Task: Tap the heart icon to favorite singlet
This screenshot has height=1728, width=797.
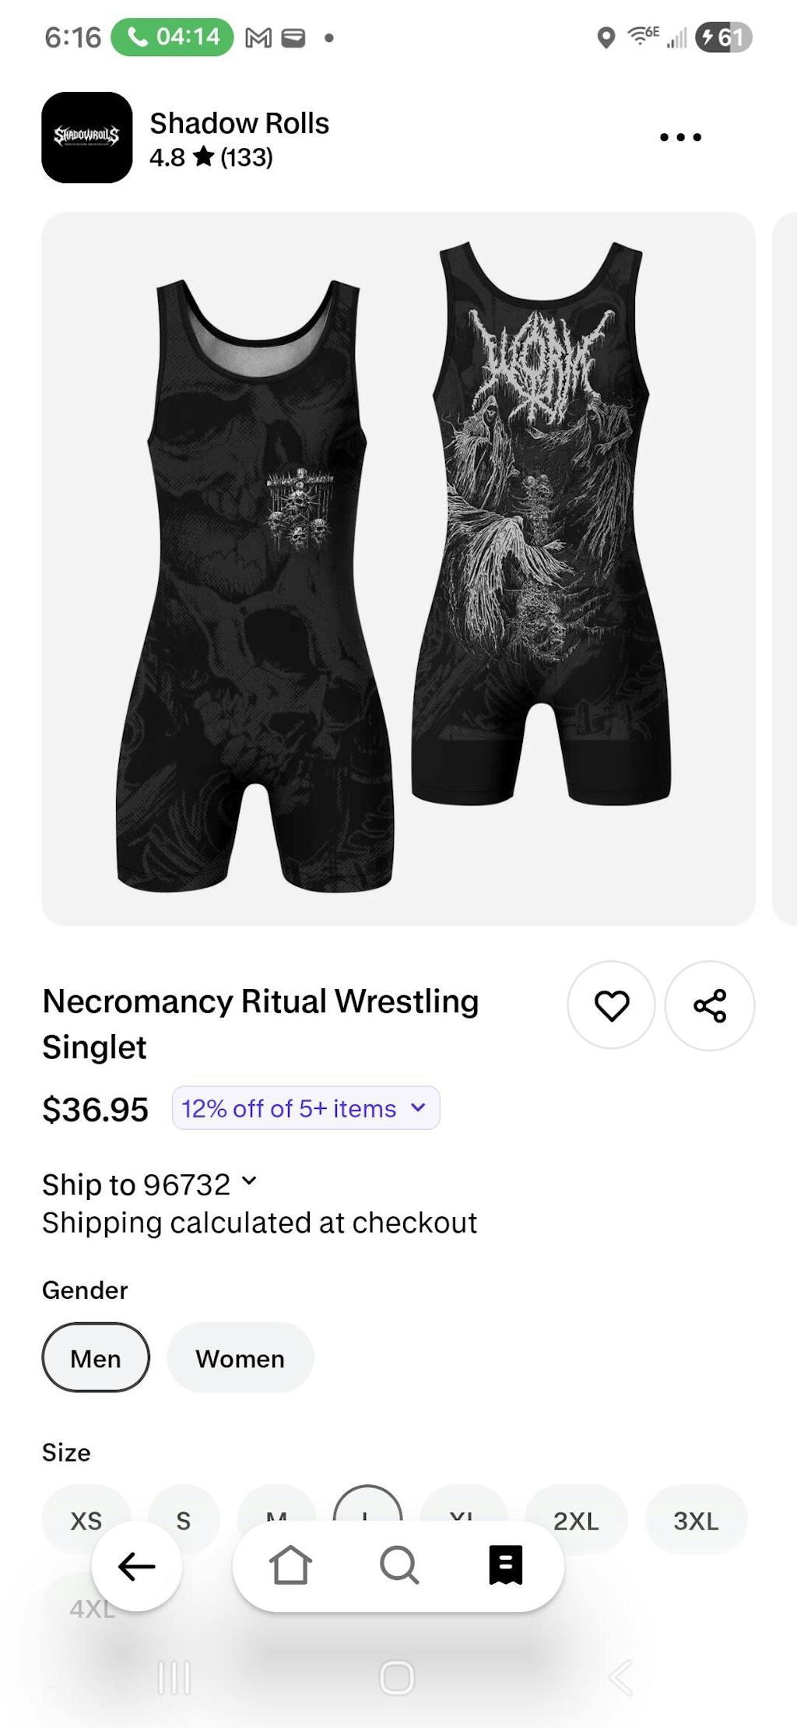Action: click(611, 1005)
